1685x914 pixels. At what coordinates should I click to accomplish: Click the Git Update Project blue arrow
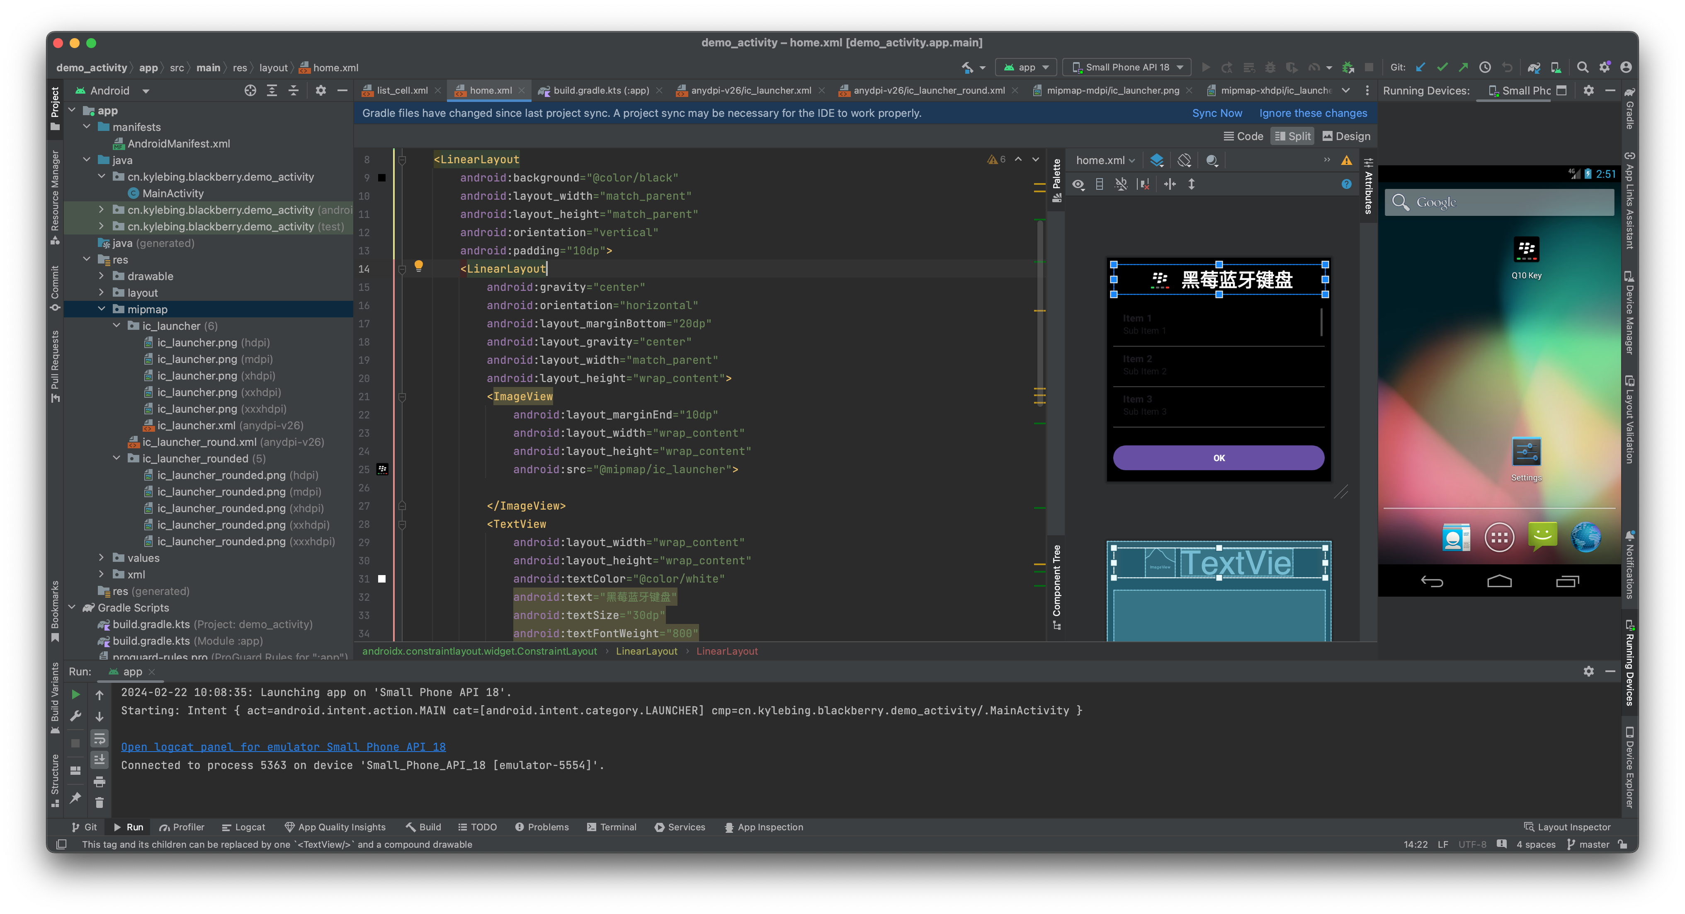tap(1420, 68)
